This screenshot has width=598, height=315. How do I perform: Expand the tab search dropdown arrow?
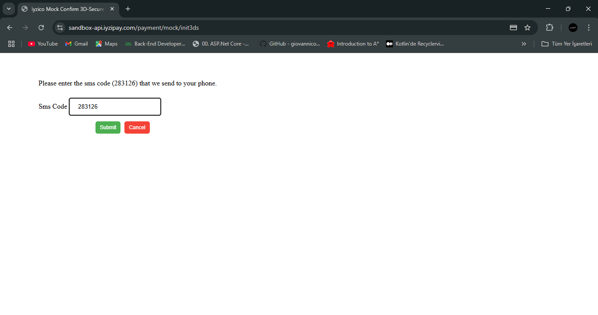(8, 9)
